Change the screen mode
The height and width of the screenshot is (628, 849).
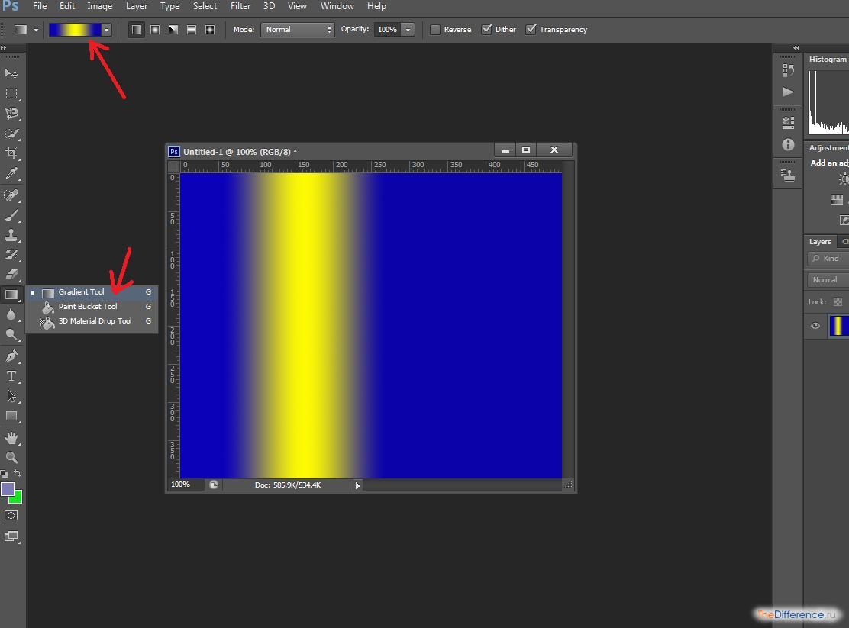tap(11, 536)
